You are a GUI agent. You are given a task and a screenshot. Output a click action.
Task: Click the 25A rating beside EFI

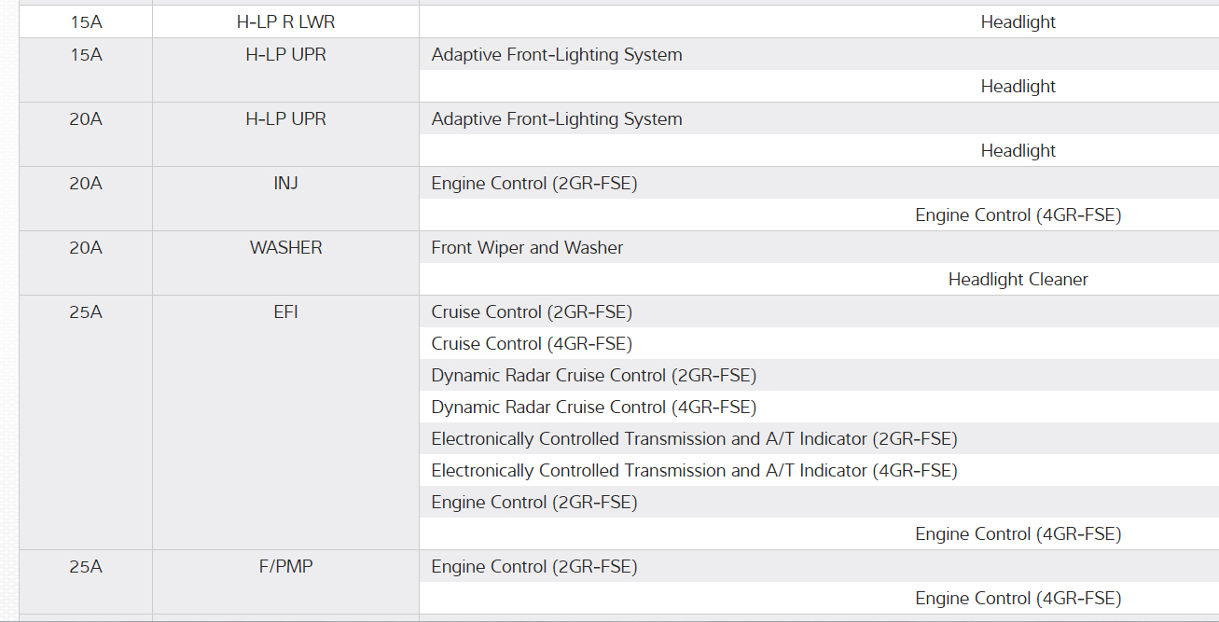pyautogui.click(x=85, y=312)
